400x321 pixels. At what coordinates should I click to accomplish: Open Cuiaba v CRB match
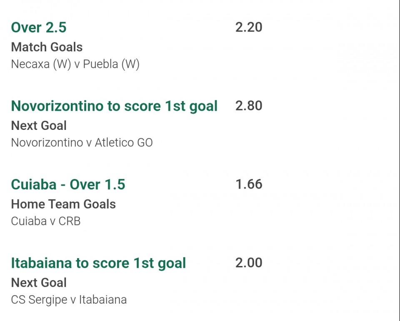(46, 221)
